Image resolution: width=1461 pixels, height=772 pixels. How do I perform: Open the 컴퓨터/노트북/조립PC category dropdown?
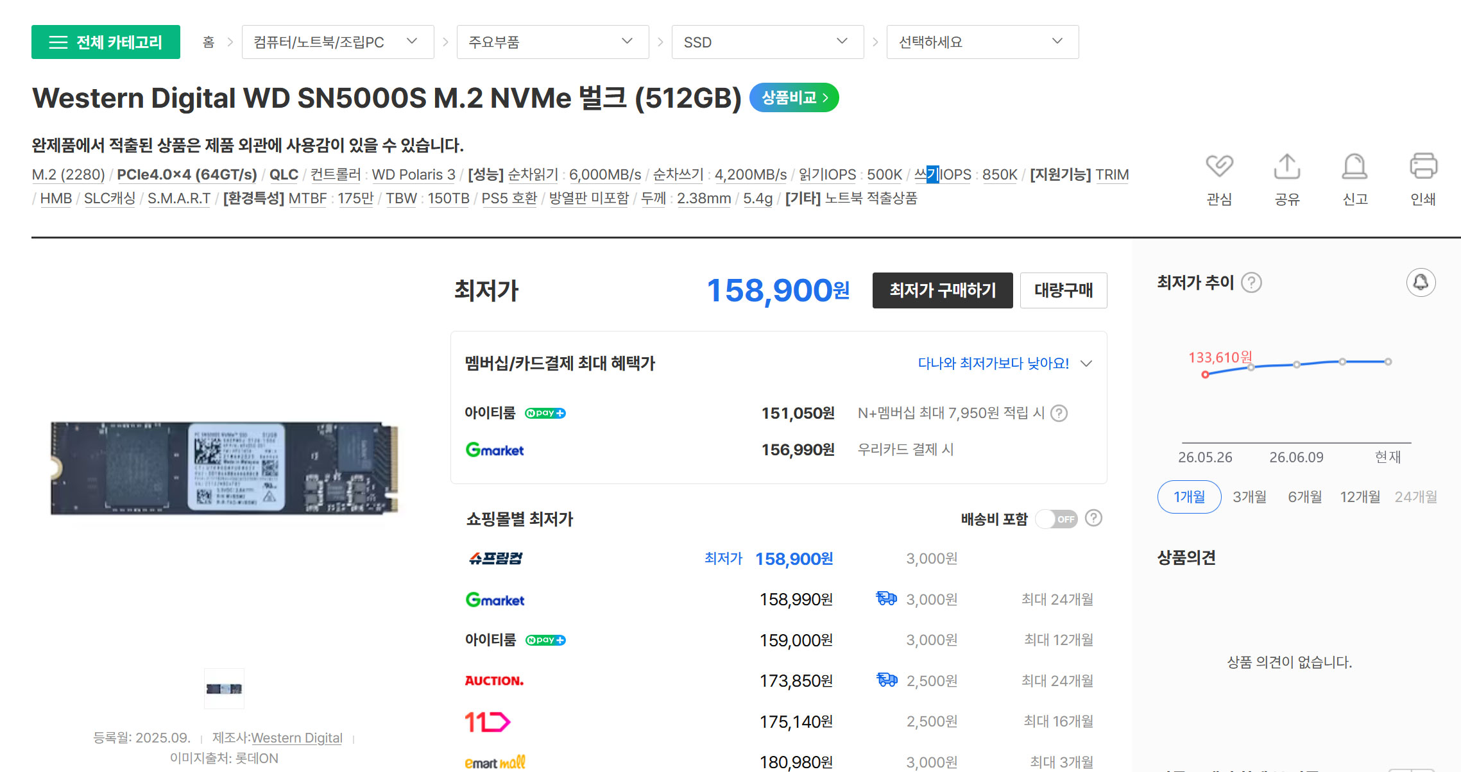[x=337, y=42]
